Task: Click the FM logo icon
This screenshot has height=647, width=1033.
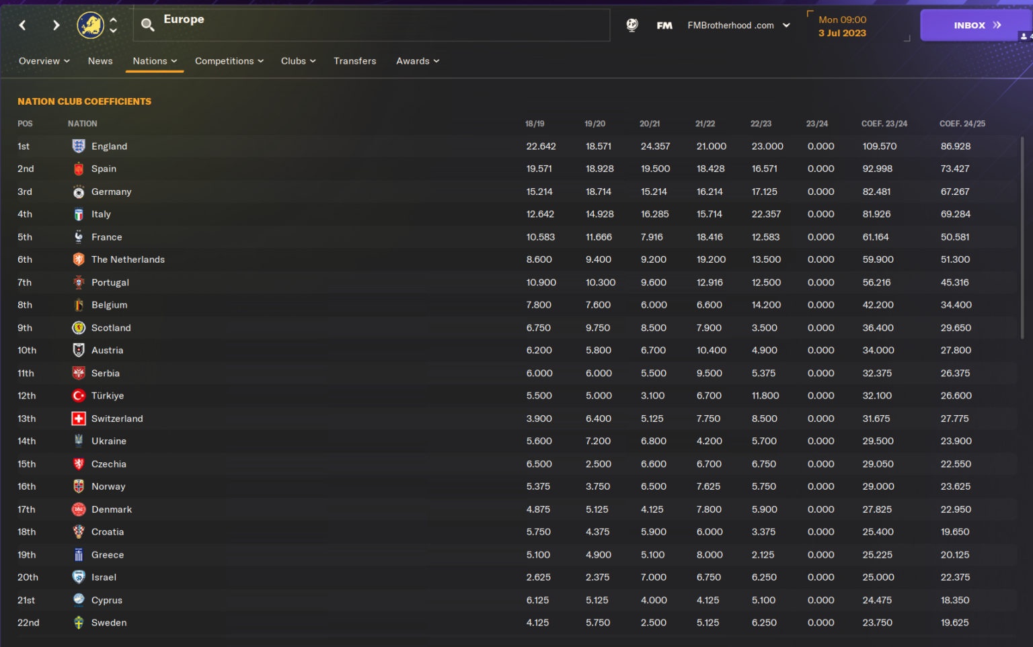Action: pos(664,25)
